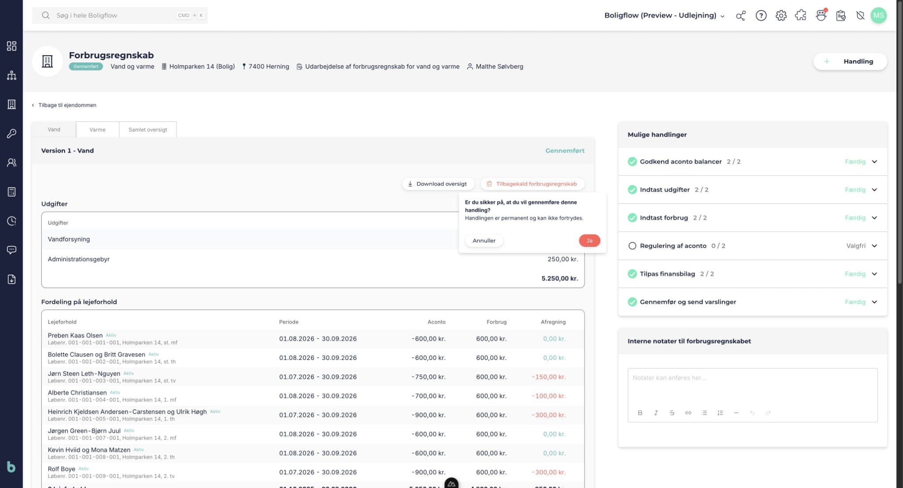Open the organization hierarchy sidebar icon
Viewport: 903px width, 488px height.
click(12, 75)
